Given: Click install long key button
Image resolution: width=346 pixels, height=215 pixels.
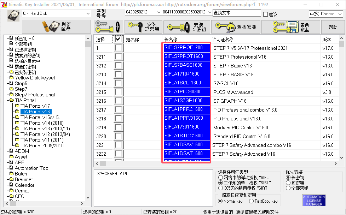Looking at the screenshot, I should point(187,27).
